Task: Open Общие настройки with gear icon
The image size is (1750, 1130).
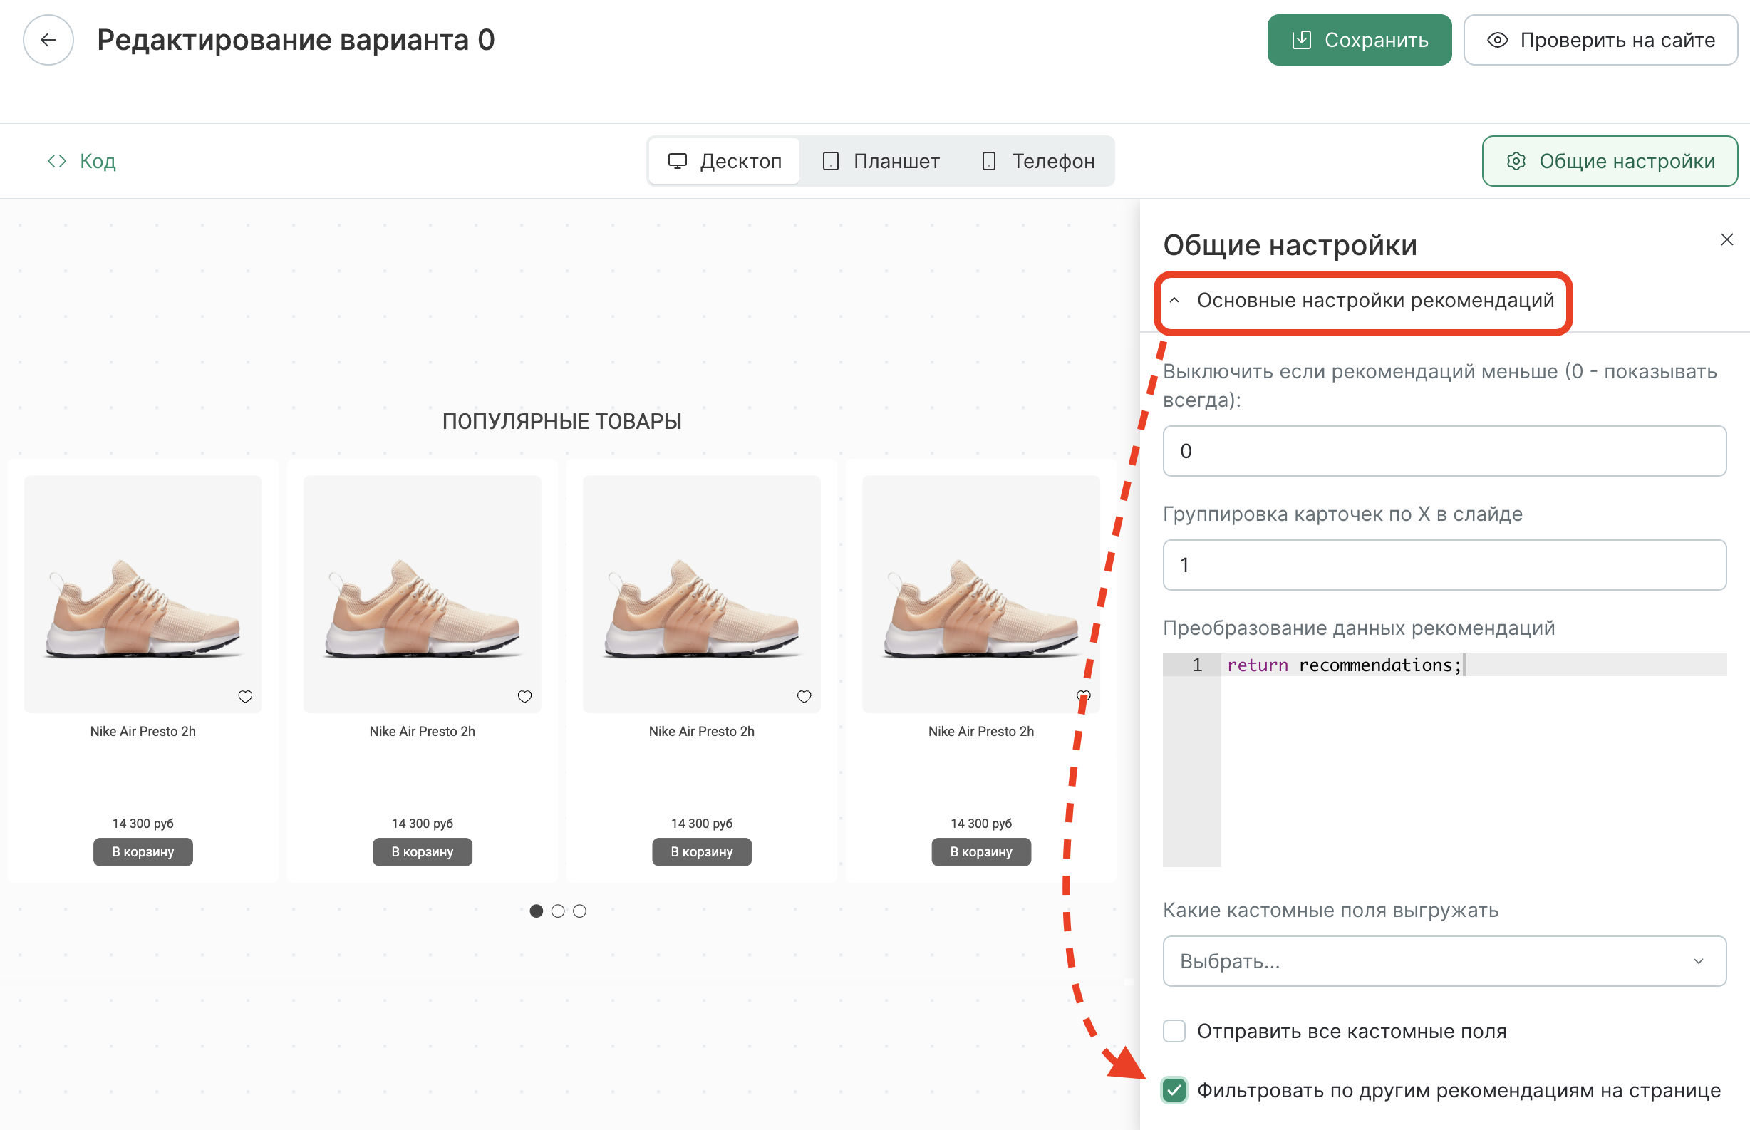Action: point(1610,161)
